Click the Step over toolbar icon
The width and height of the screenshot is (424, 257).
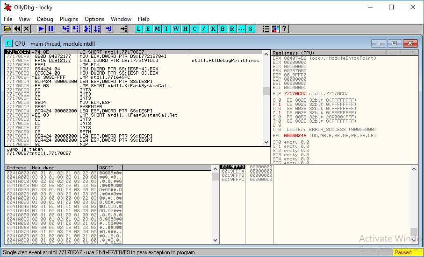(x=75, y=28)
